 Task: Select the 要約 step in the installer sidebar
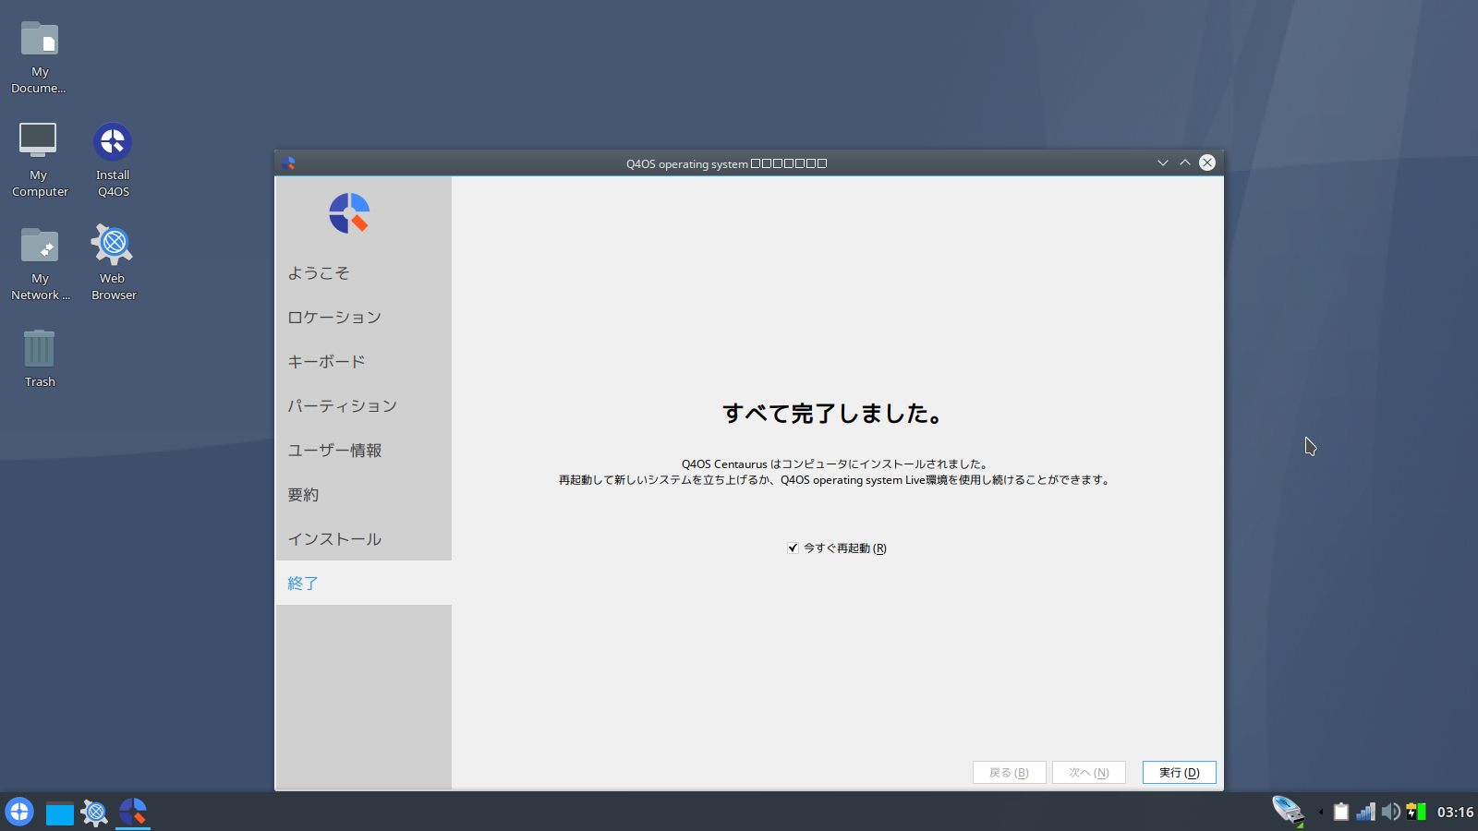(x=305, y=494)
